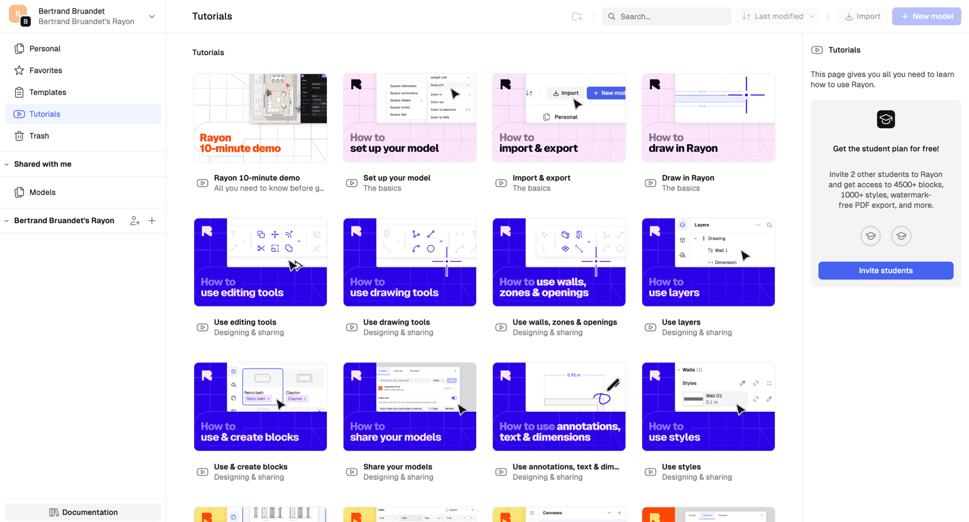Click video icon beside Use drawing tools
Screen dimensions: 969x522
tap(352, 327)
